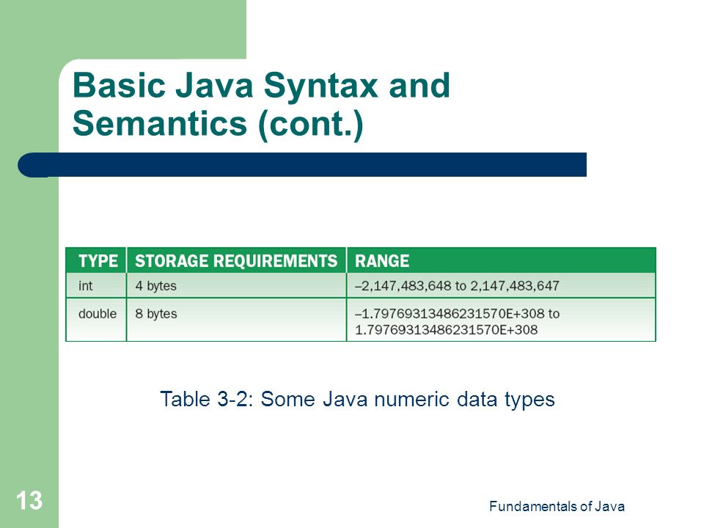Click the TYPE column header

coord(96,260)
